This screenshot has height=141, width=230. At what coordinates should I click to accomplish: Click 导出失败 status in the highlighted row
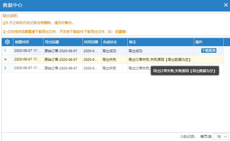pos(109,59)
